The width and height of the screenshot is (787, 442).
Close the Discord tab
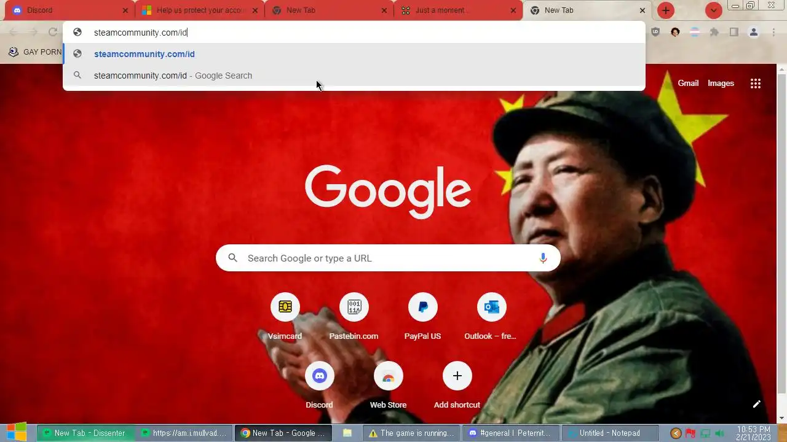125,10
